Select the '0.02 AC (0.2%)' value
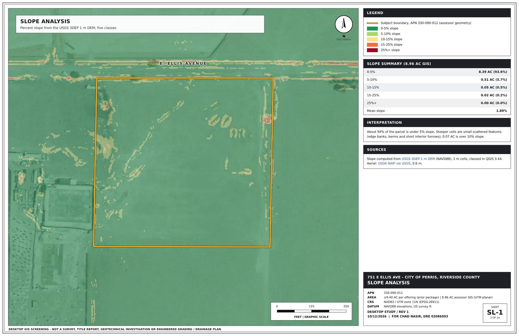519x336 pixels. pos(494,95)
